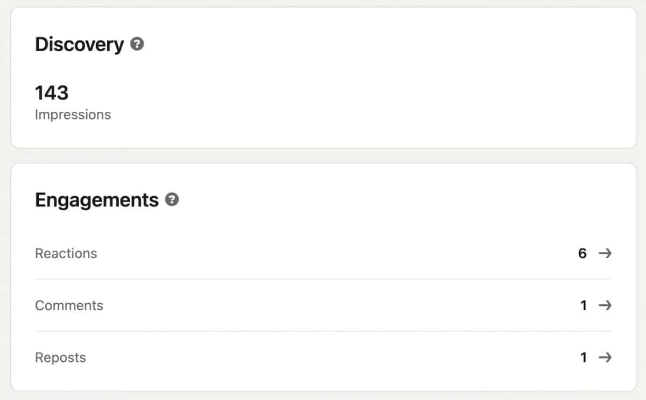Click the divider line under the Comments row

click(x=323, y=331)
